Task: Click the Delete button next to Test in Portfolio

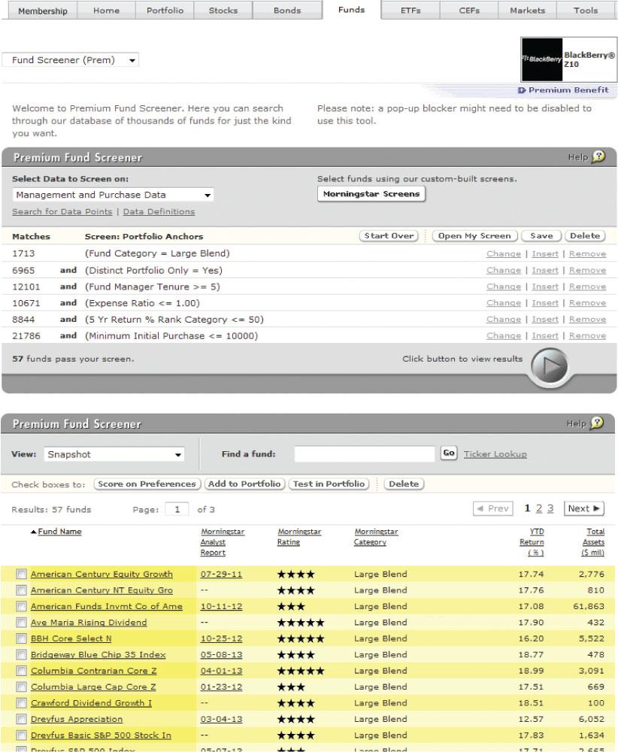Action: click(x=404, y=484)
